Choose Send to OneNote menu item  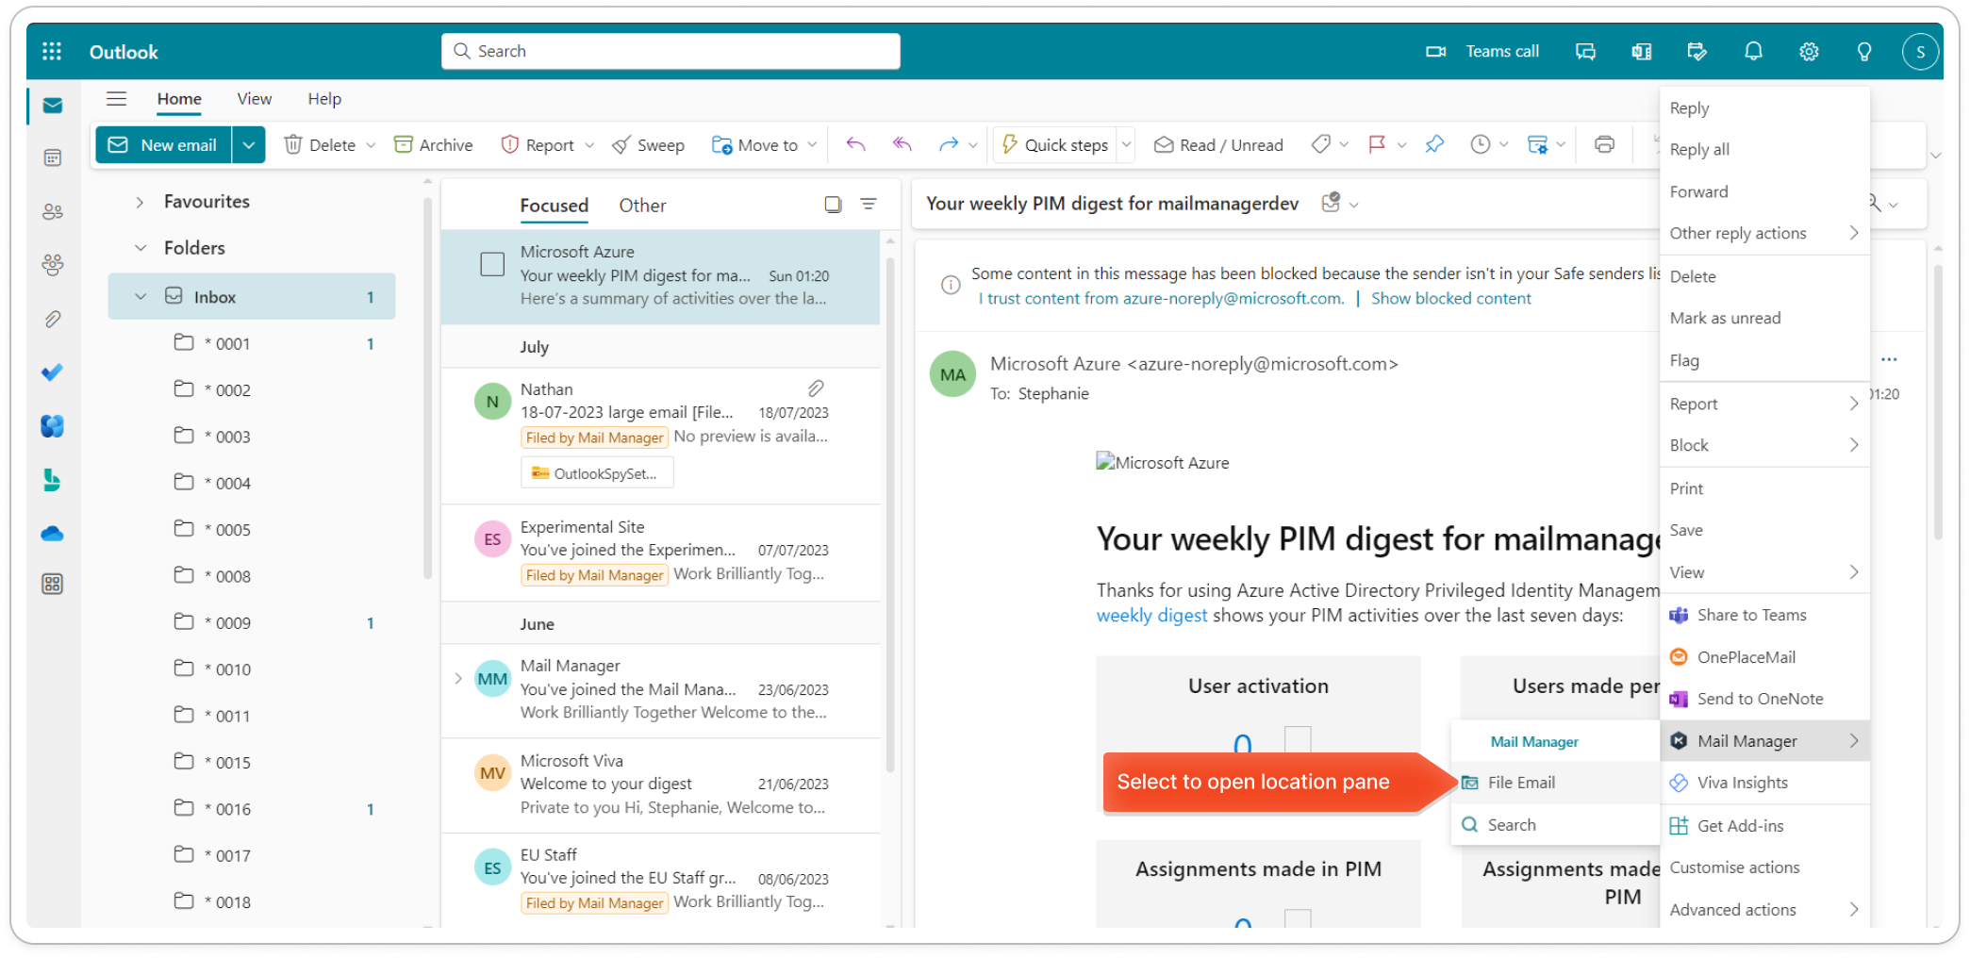1763,699
